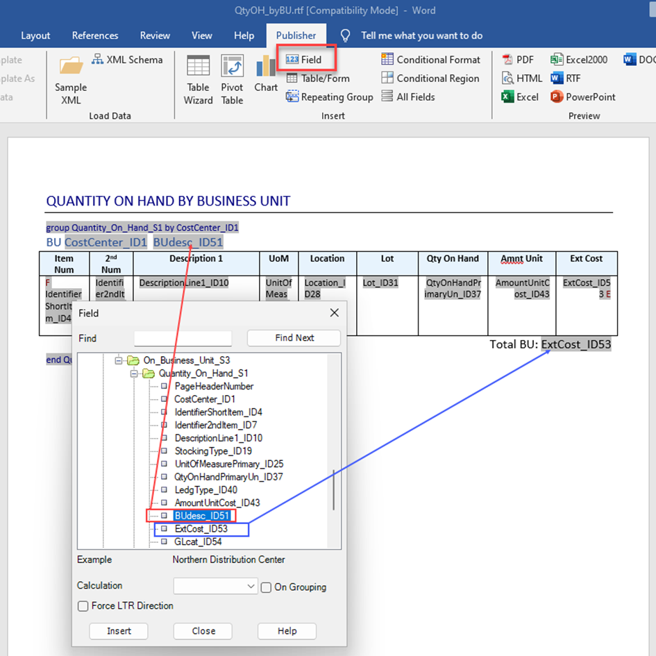The height and width of the screenshot is (656, 656).
Task: Open the References tab
Action: tap(95, 35)
